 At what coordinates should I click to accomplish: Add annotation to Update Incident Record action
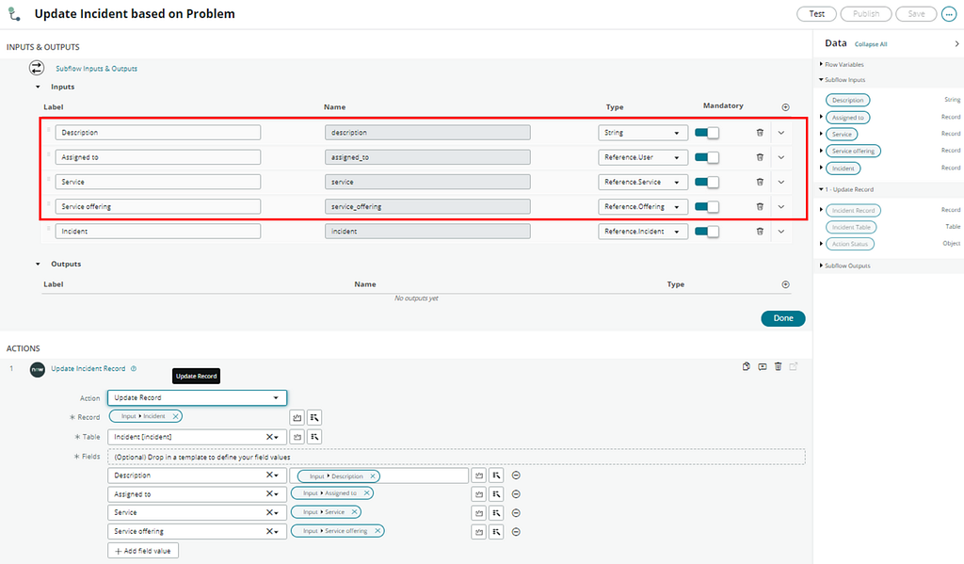pyautogui.click(x=763, y=366)
